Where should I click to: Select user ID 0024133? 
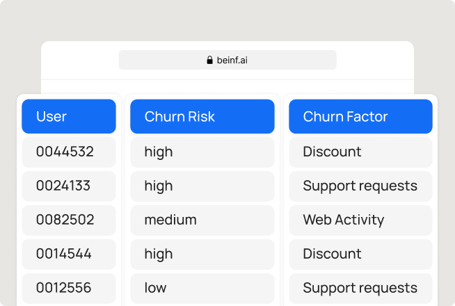click(x=69, y=186)
